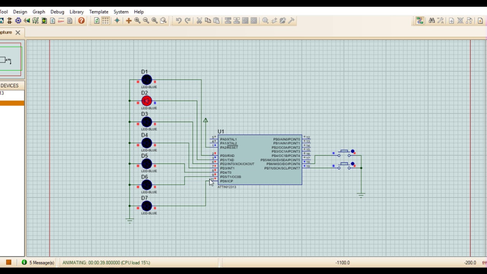The image size is (487, 274).
Task: Open the Template menu
Action: click(99, 12)
